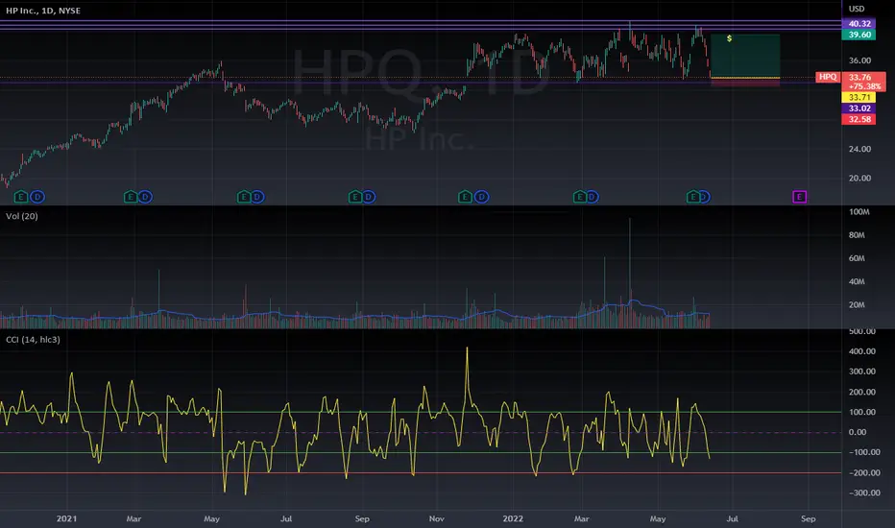Image resolution: width=895 pixels, height=528 pixels.
Task: Click the Jul label next to Sep at axis end
Action: pyautogui.click(x=732, y=518)
